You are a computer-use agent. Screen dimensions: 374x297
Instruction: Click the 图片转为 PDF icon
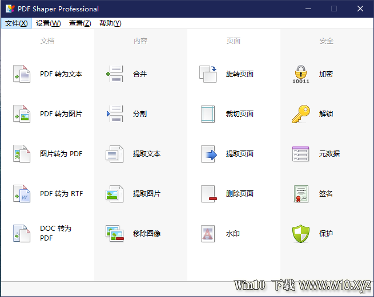(22, 153)
